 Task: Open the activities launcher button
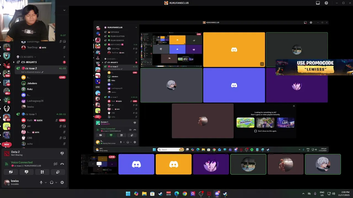click(42, 172)
